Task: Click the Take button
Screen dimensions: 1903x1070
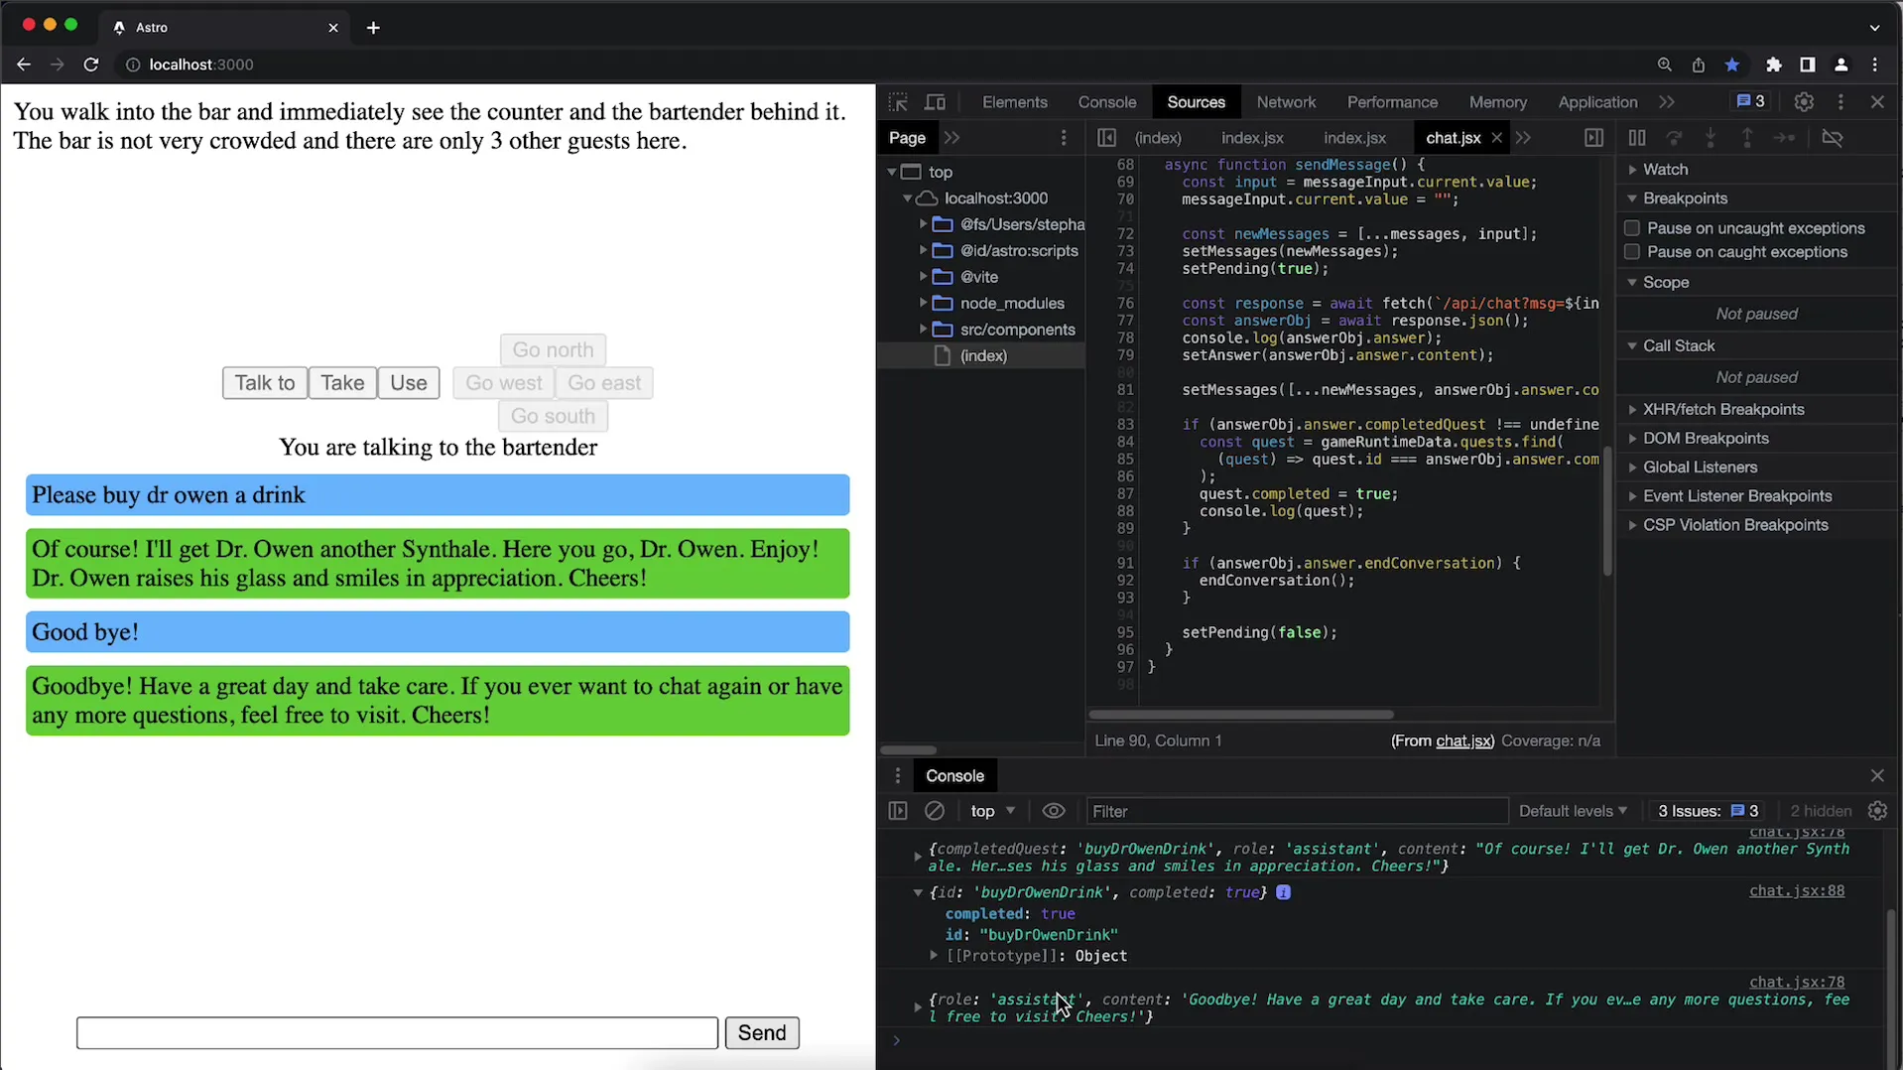Action: pyautogui.click(x=342, y=383)
